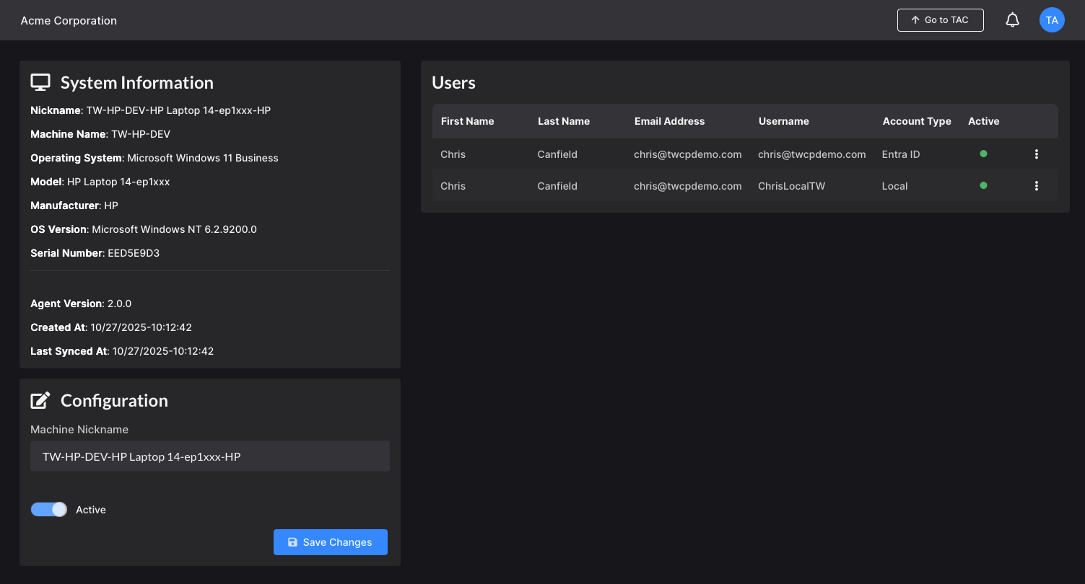The width and height of the screenshot is (1085, 584).
Task: Click the up arrow icon on Go to TAC
Action: click(915, 20)
